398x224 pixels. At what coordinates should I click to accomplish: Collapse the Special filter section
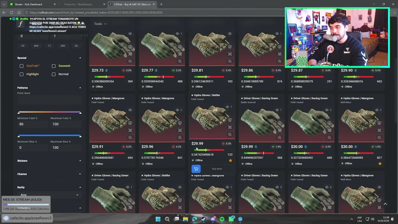[80, 58]
